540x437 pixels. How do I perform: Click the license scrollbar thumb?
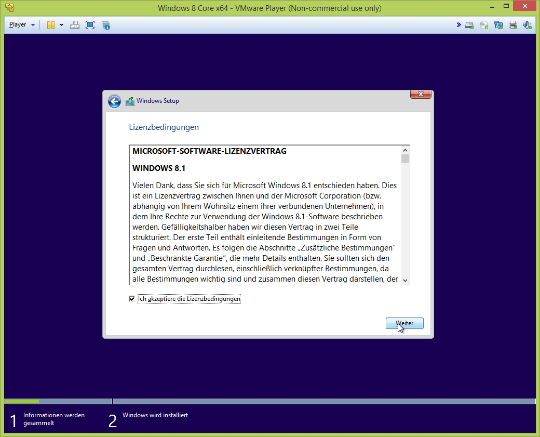click(x=406, y=159)
